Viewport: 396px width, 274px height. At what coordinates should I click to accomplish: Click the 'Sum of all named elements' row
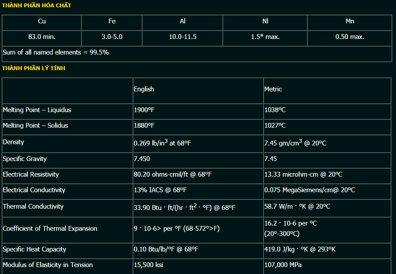pos(56,52)
